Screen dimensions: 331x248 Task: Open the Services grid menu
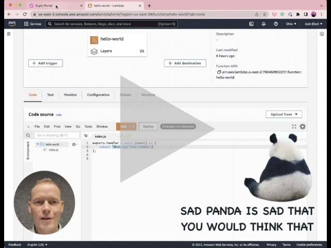click(33, 24)
